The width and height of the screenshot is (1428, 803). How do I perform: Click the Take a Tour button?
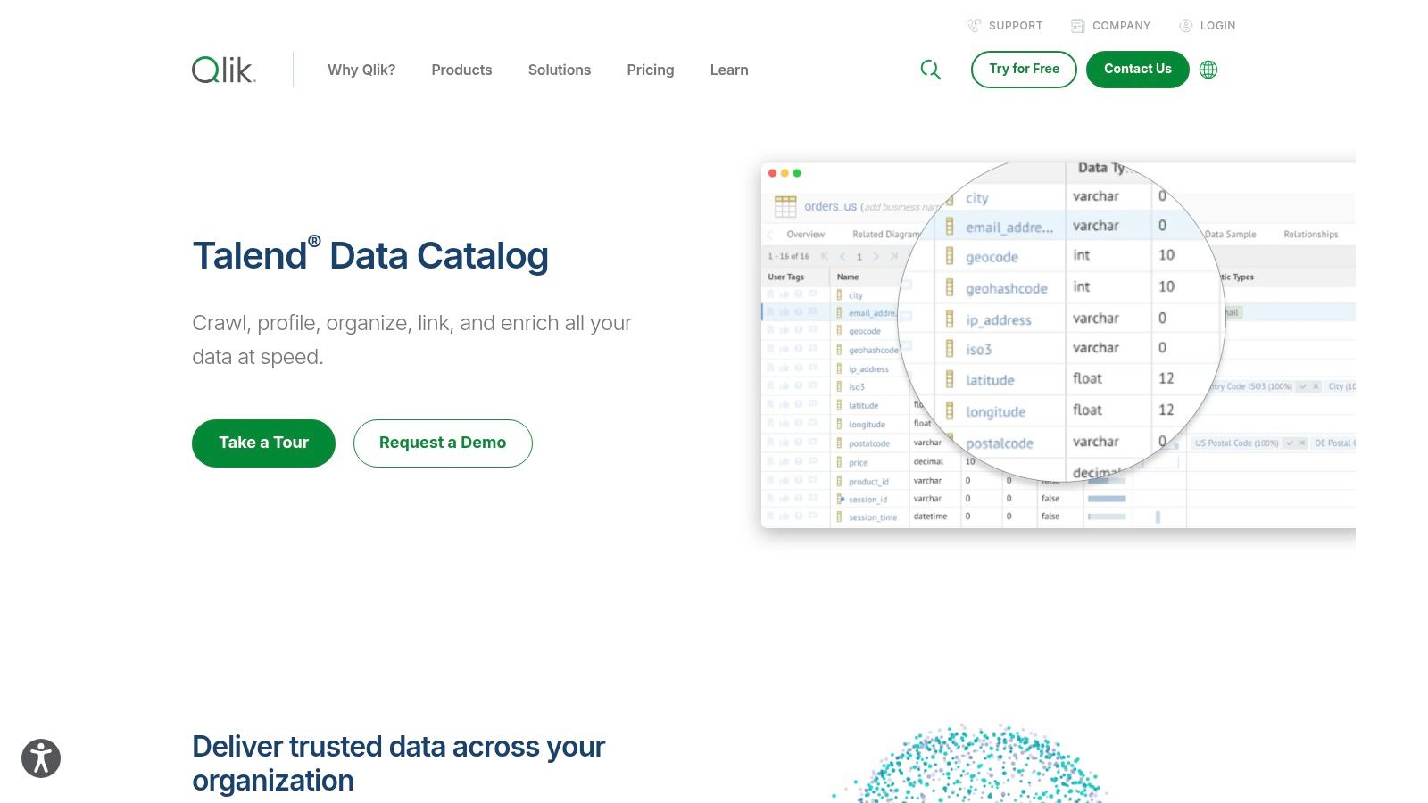click(x=263, y=443)
